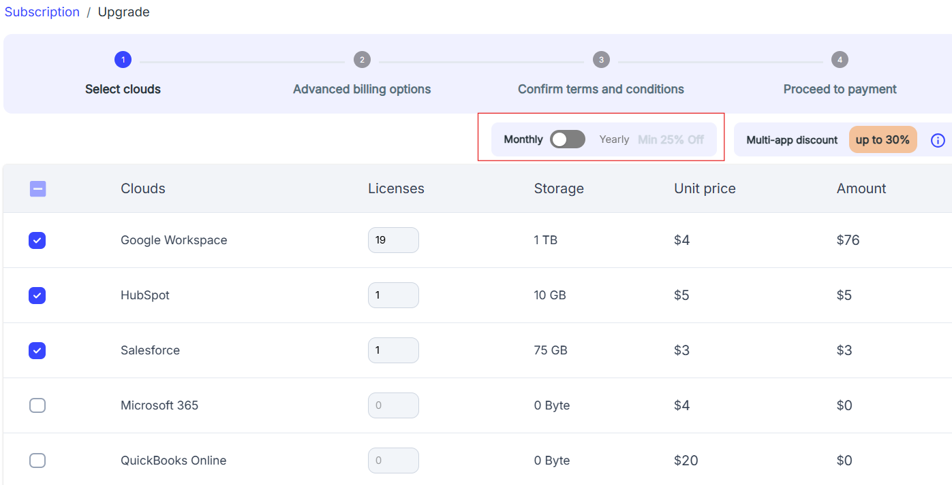Click the 'Monthly' billing label
Viewport: 952px width, 485px height.
(523, 139)
